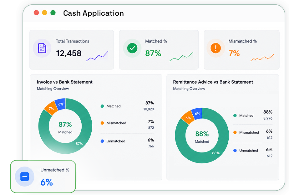The image size is (289, 195).
Task: Click blue Unmatched legend dot in Remittance chart
Action: click(235, 151)
